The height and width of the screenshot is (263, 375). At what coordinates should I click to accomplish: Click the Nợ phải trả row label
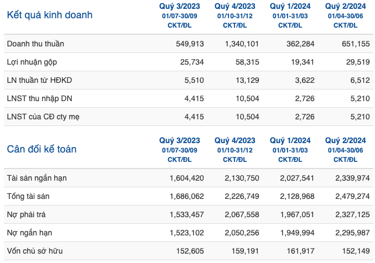[x=27, y=214]
